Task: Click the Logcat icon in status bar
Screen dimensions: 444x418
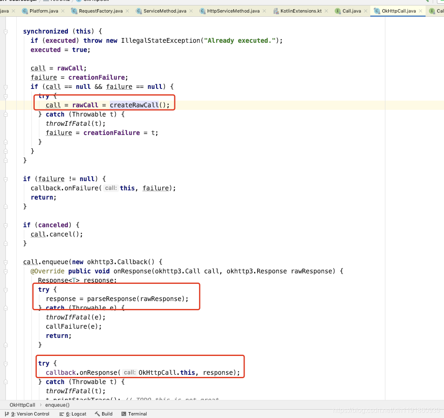Action: pos(62,414)
